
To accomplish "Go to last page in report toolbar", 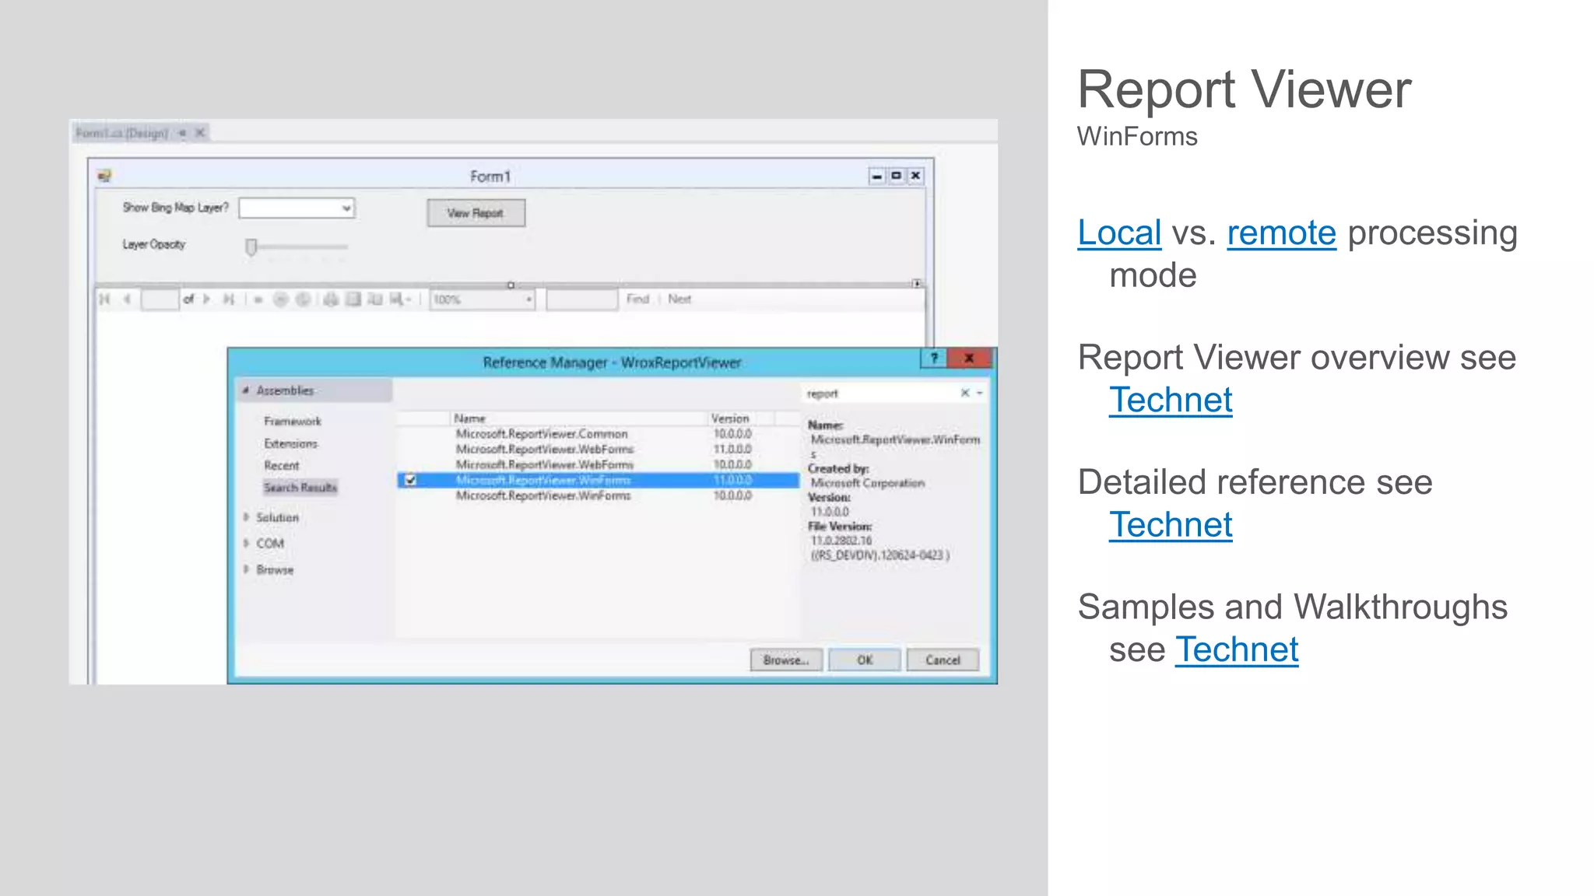I will click(x=229, y=299).
